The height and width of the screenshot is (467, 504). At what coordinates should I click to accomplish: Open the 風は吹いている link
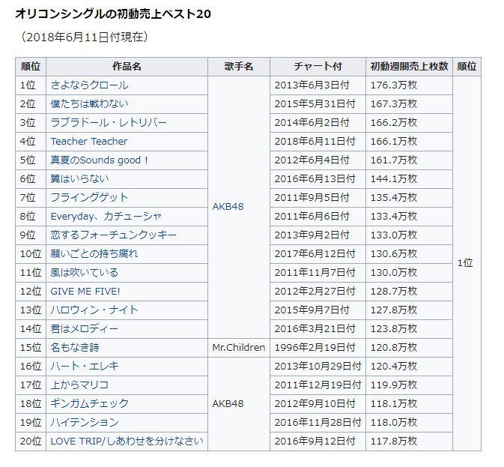pos(84,272)
